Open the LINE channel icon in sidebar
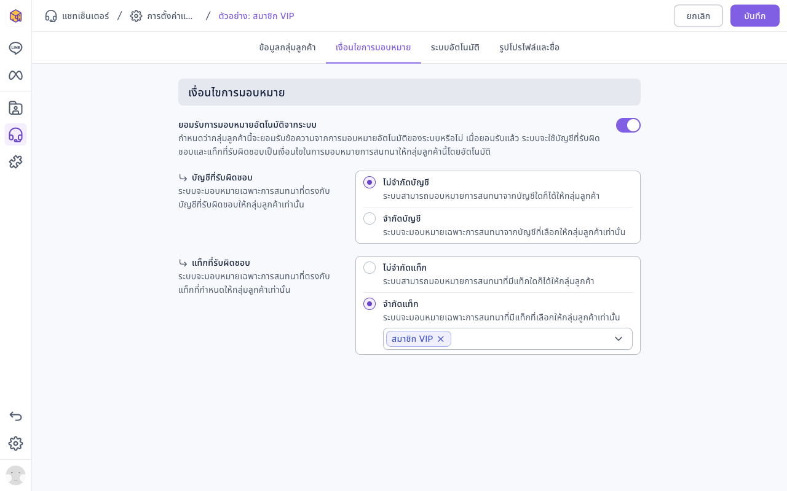This screenshot has height=491, width=787. [x=15, y=48]
